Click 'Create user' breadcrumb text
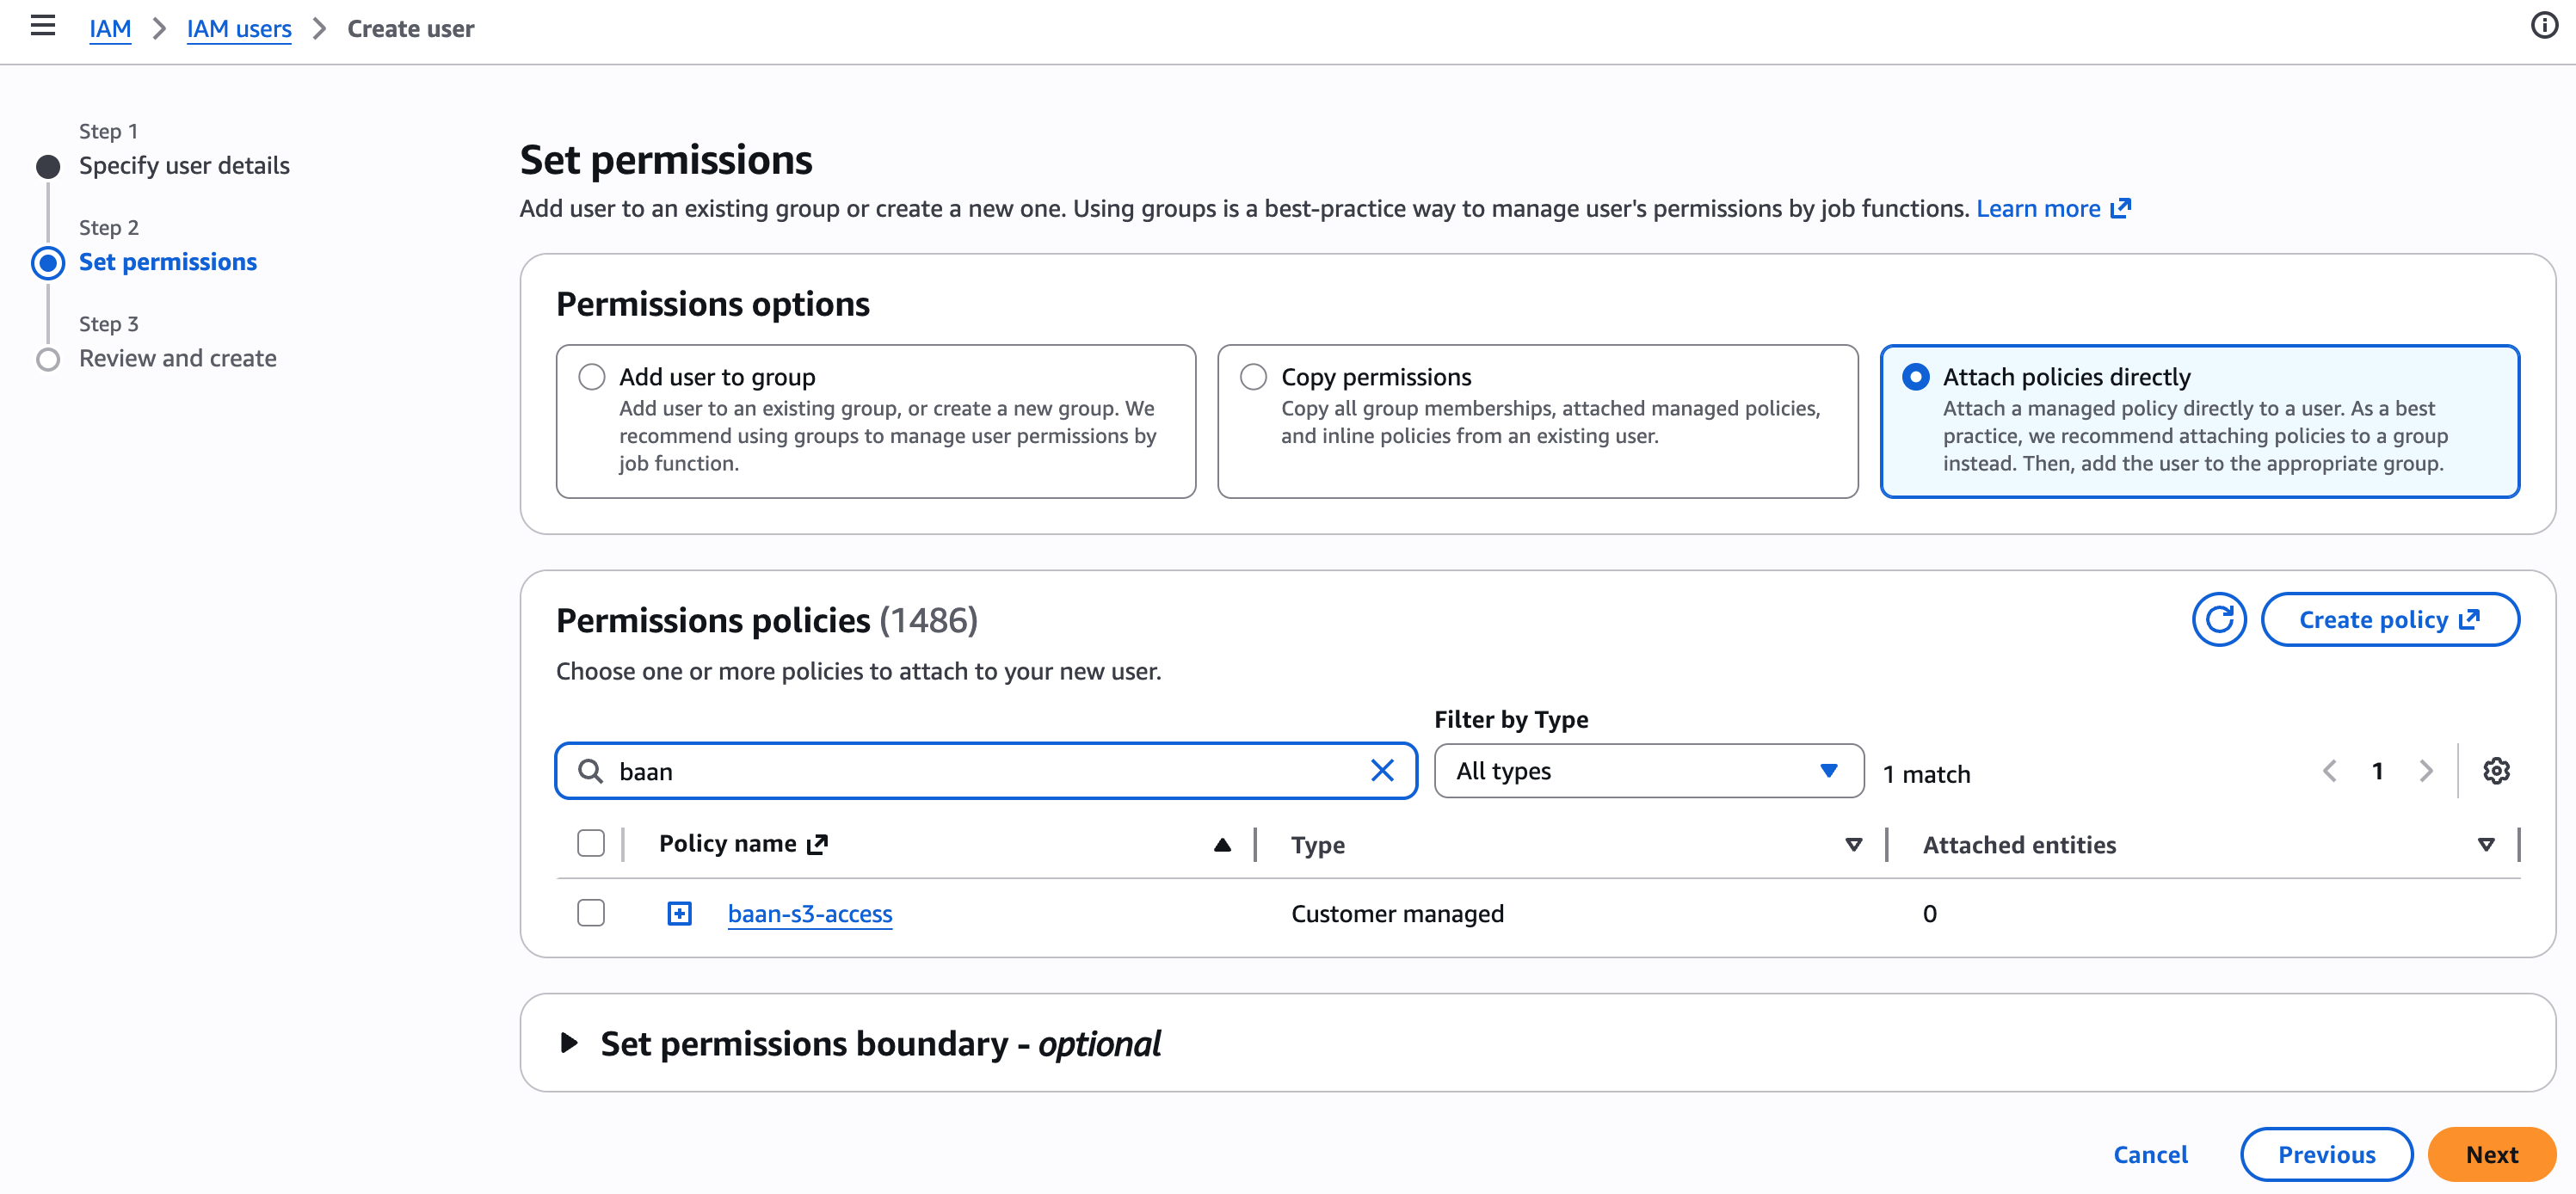The image size is (2576, 1194). [x=410, y=29]
